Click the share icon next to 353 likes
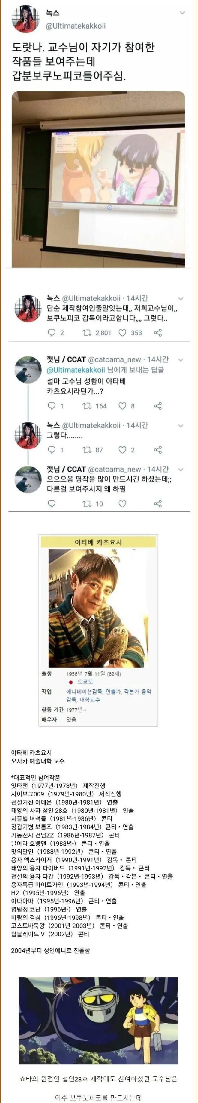198x1103 pixels. [x=157, y=332]
